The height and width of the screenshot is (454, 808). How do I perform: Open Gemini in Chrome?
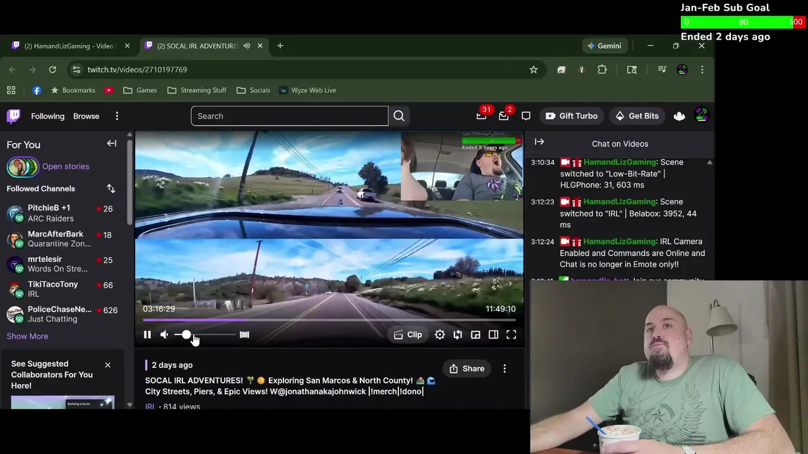pyautogui.click(x=604, y=46)
